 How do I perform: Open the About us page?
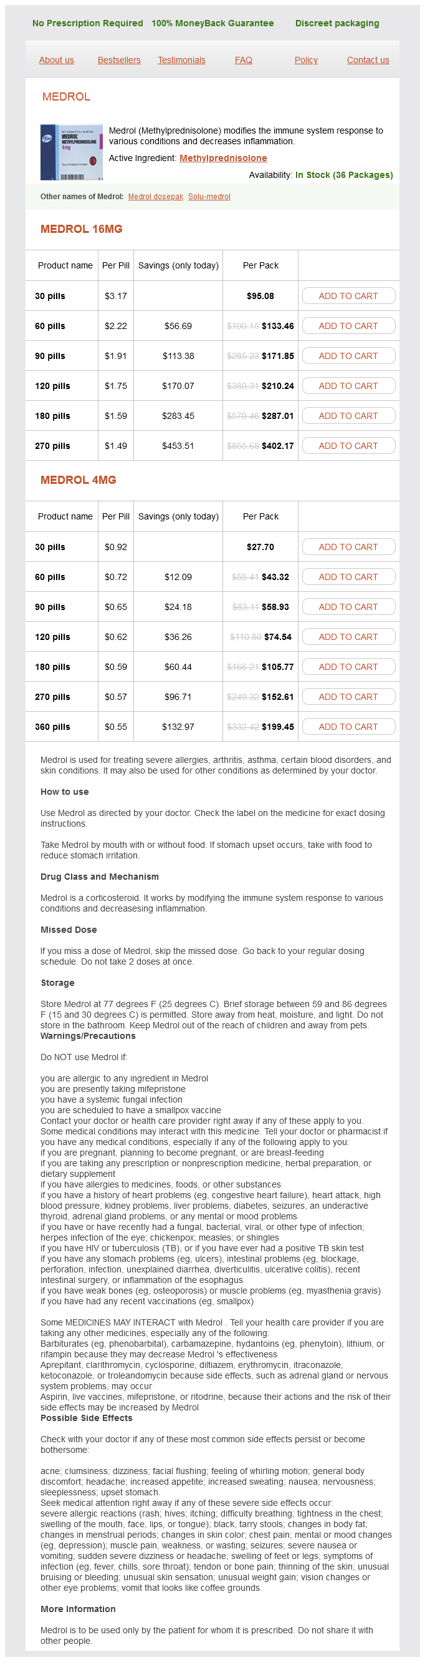point(57,60)
